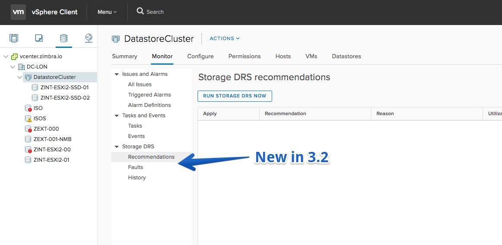Open Faults under Storage DRS
Viewport: 502px width, 245px height.
click(x=135, y=167)
